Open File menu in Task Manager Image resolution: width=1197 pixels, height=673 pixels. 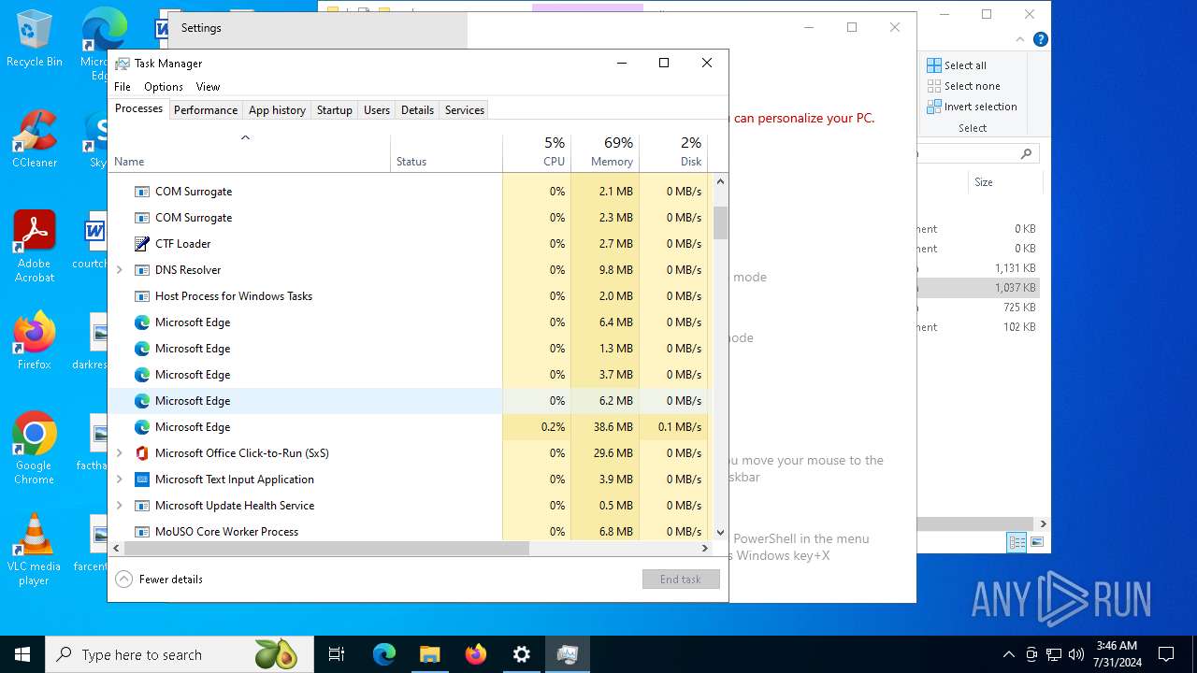tap(123, 87)
